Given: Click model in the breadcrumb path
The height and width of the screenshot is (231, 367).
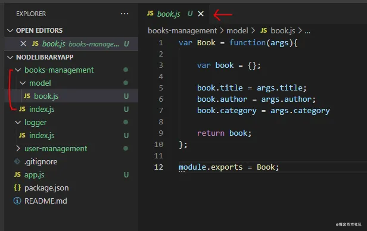Looking at the screenshot, I should point(237,30).
